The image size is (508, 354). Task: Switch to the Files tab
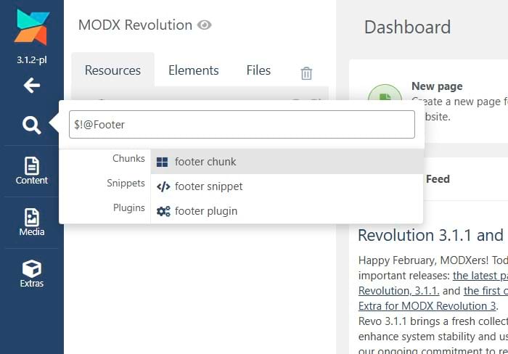coord(258,70)
